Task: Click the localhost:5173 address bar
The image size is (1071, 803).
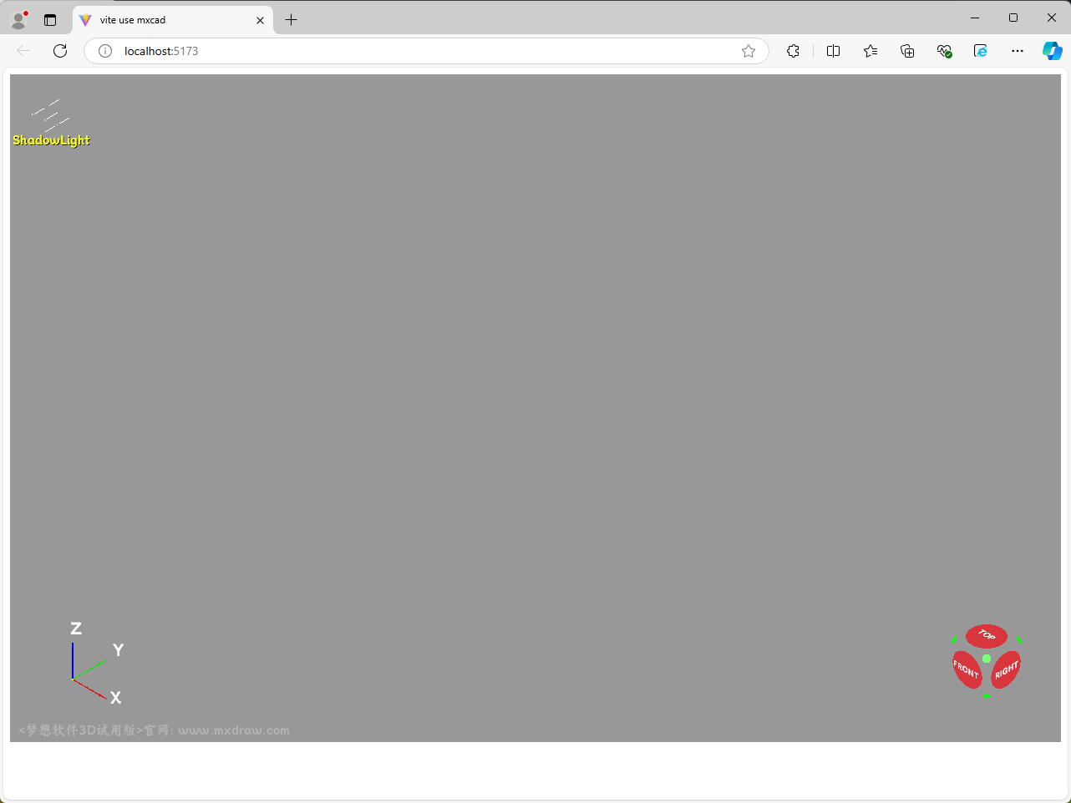Action: (418, 51)
